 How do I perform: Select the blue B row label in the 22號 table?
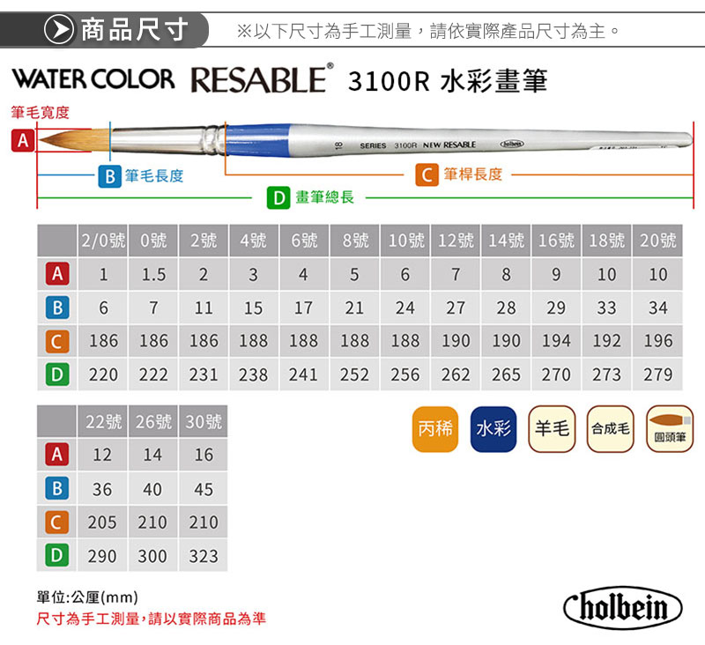57,488
